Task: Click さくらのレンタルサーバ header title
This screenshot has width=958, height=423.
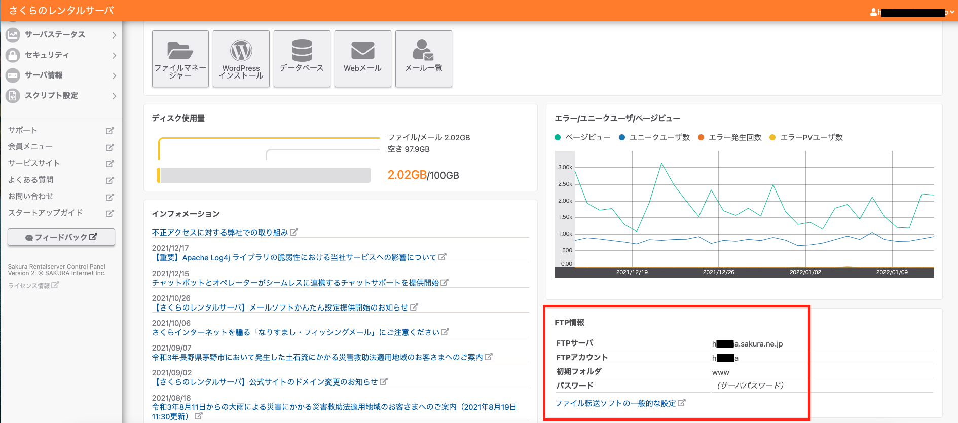Action: click(61, 11)
